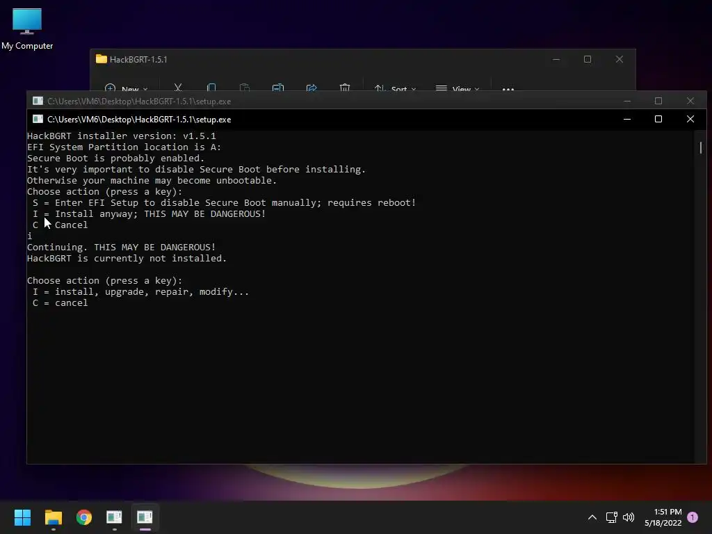The height and width of the screenshot is (534, 712).
Task: Open the My Computer desktop icon
Action: click(x=27, y=29)
